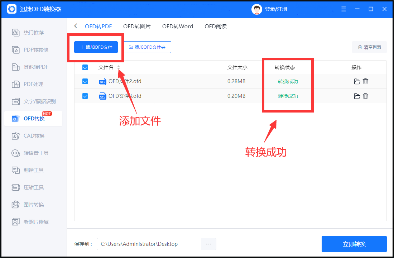This screenshot has width=394, height=258.
Task: Click the 压缩工具 sidebar icon
Action: [15, 187]
